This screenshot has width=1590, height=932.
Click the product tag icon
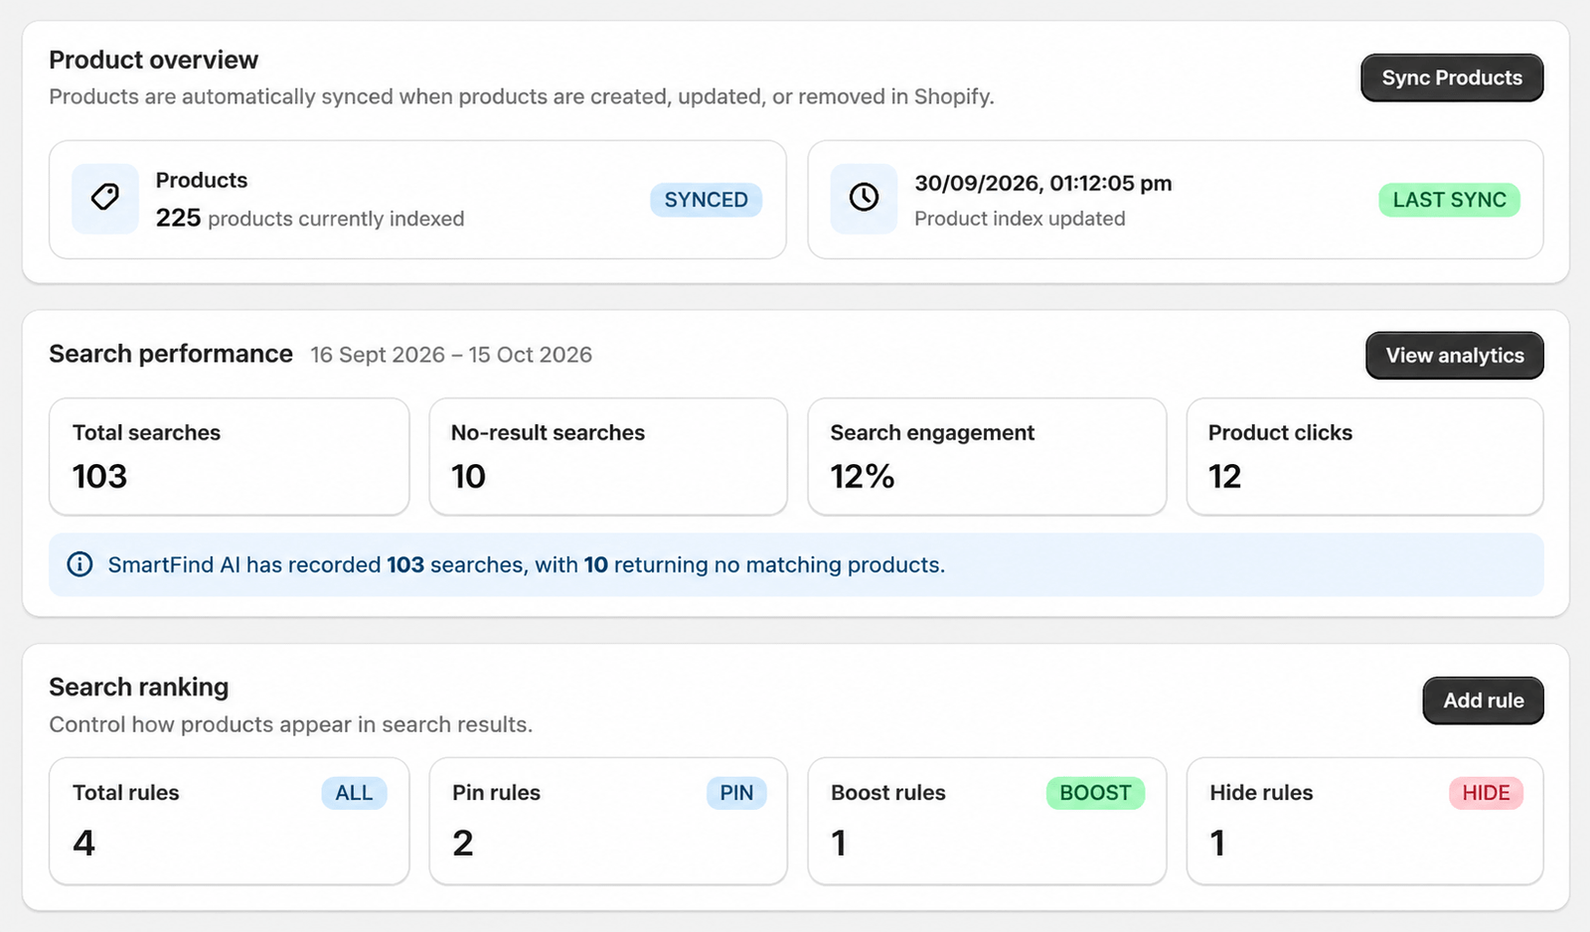[105, 198]
